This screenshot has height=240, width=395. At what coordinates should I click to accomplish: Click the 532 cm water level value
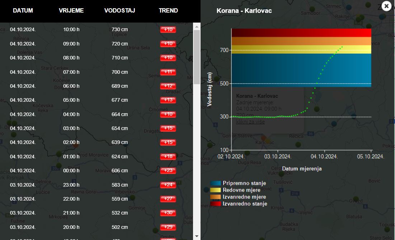point(120,213)
